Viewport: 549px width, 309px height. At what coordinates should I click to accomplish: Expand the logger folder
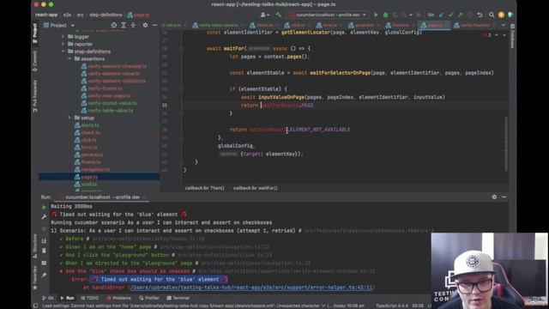(63, 36)
